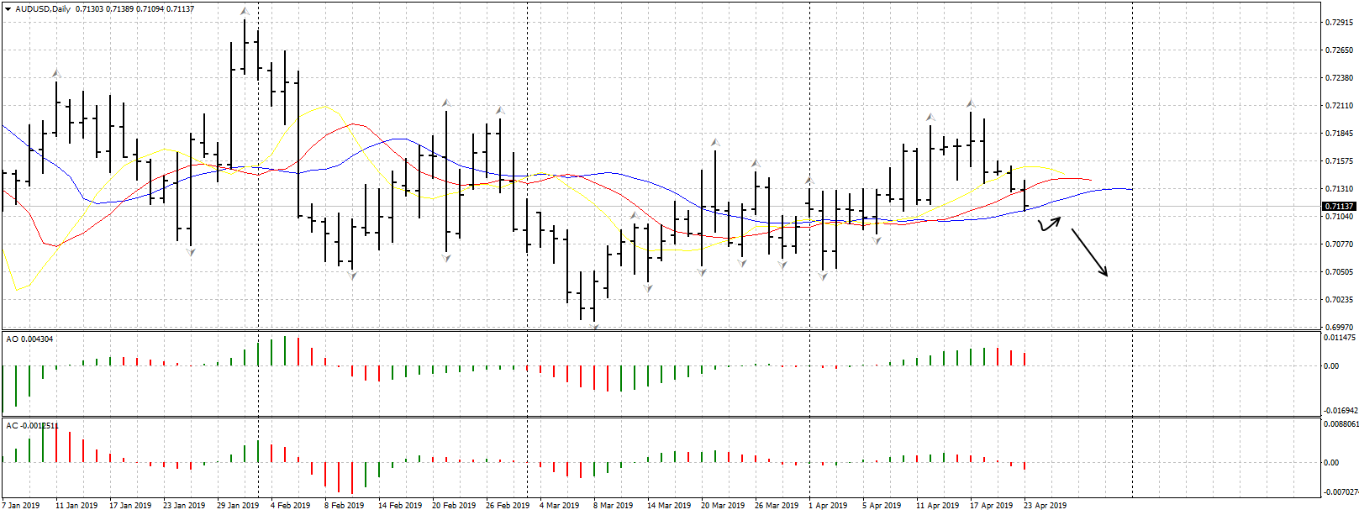Select the small curved arrow annotation
Viewport: 1359px width, 515px height.
[x=1049, y=223]
